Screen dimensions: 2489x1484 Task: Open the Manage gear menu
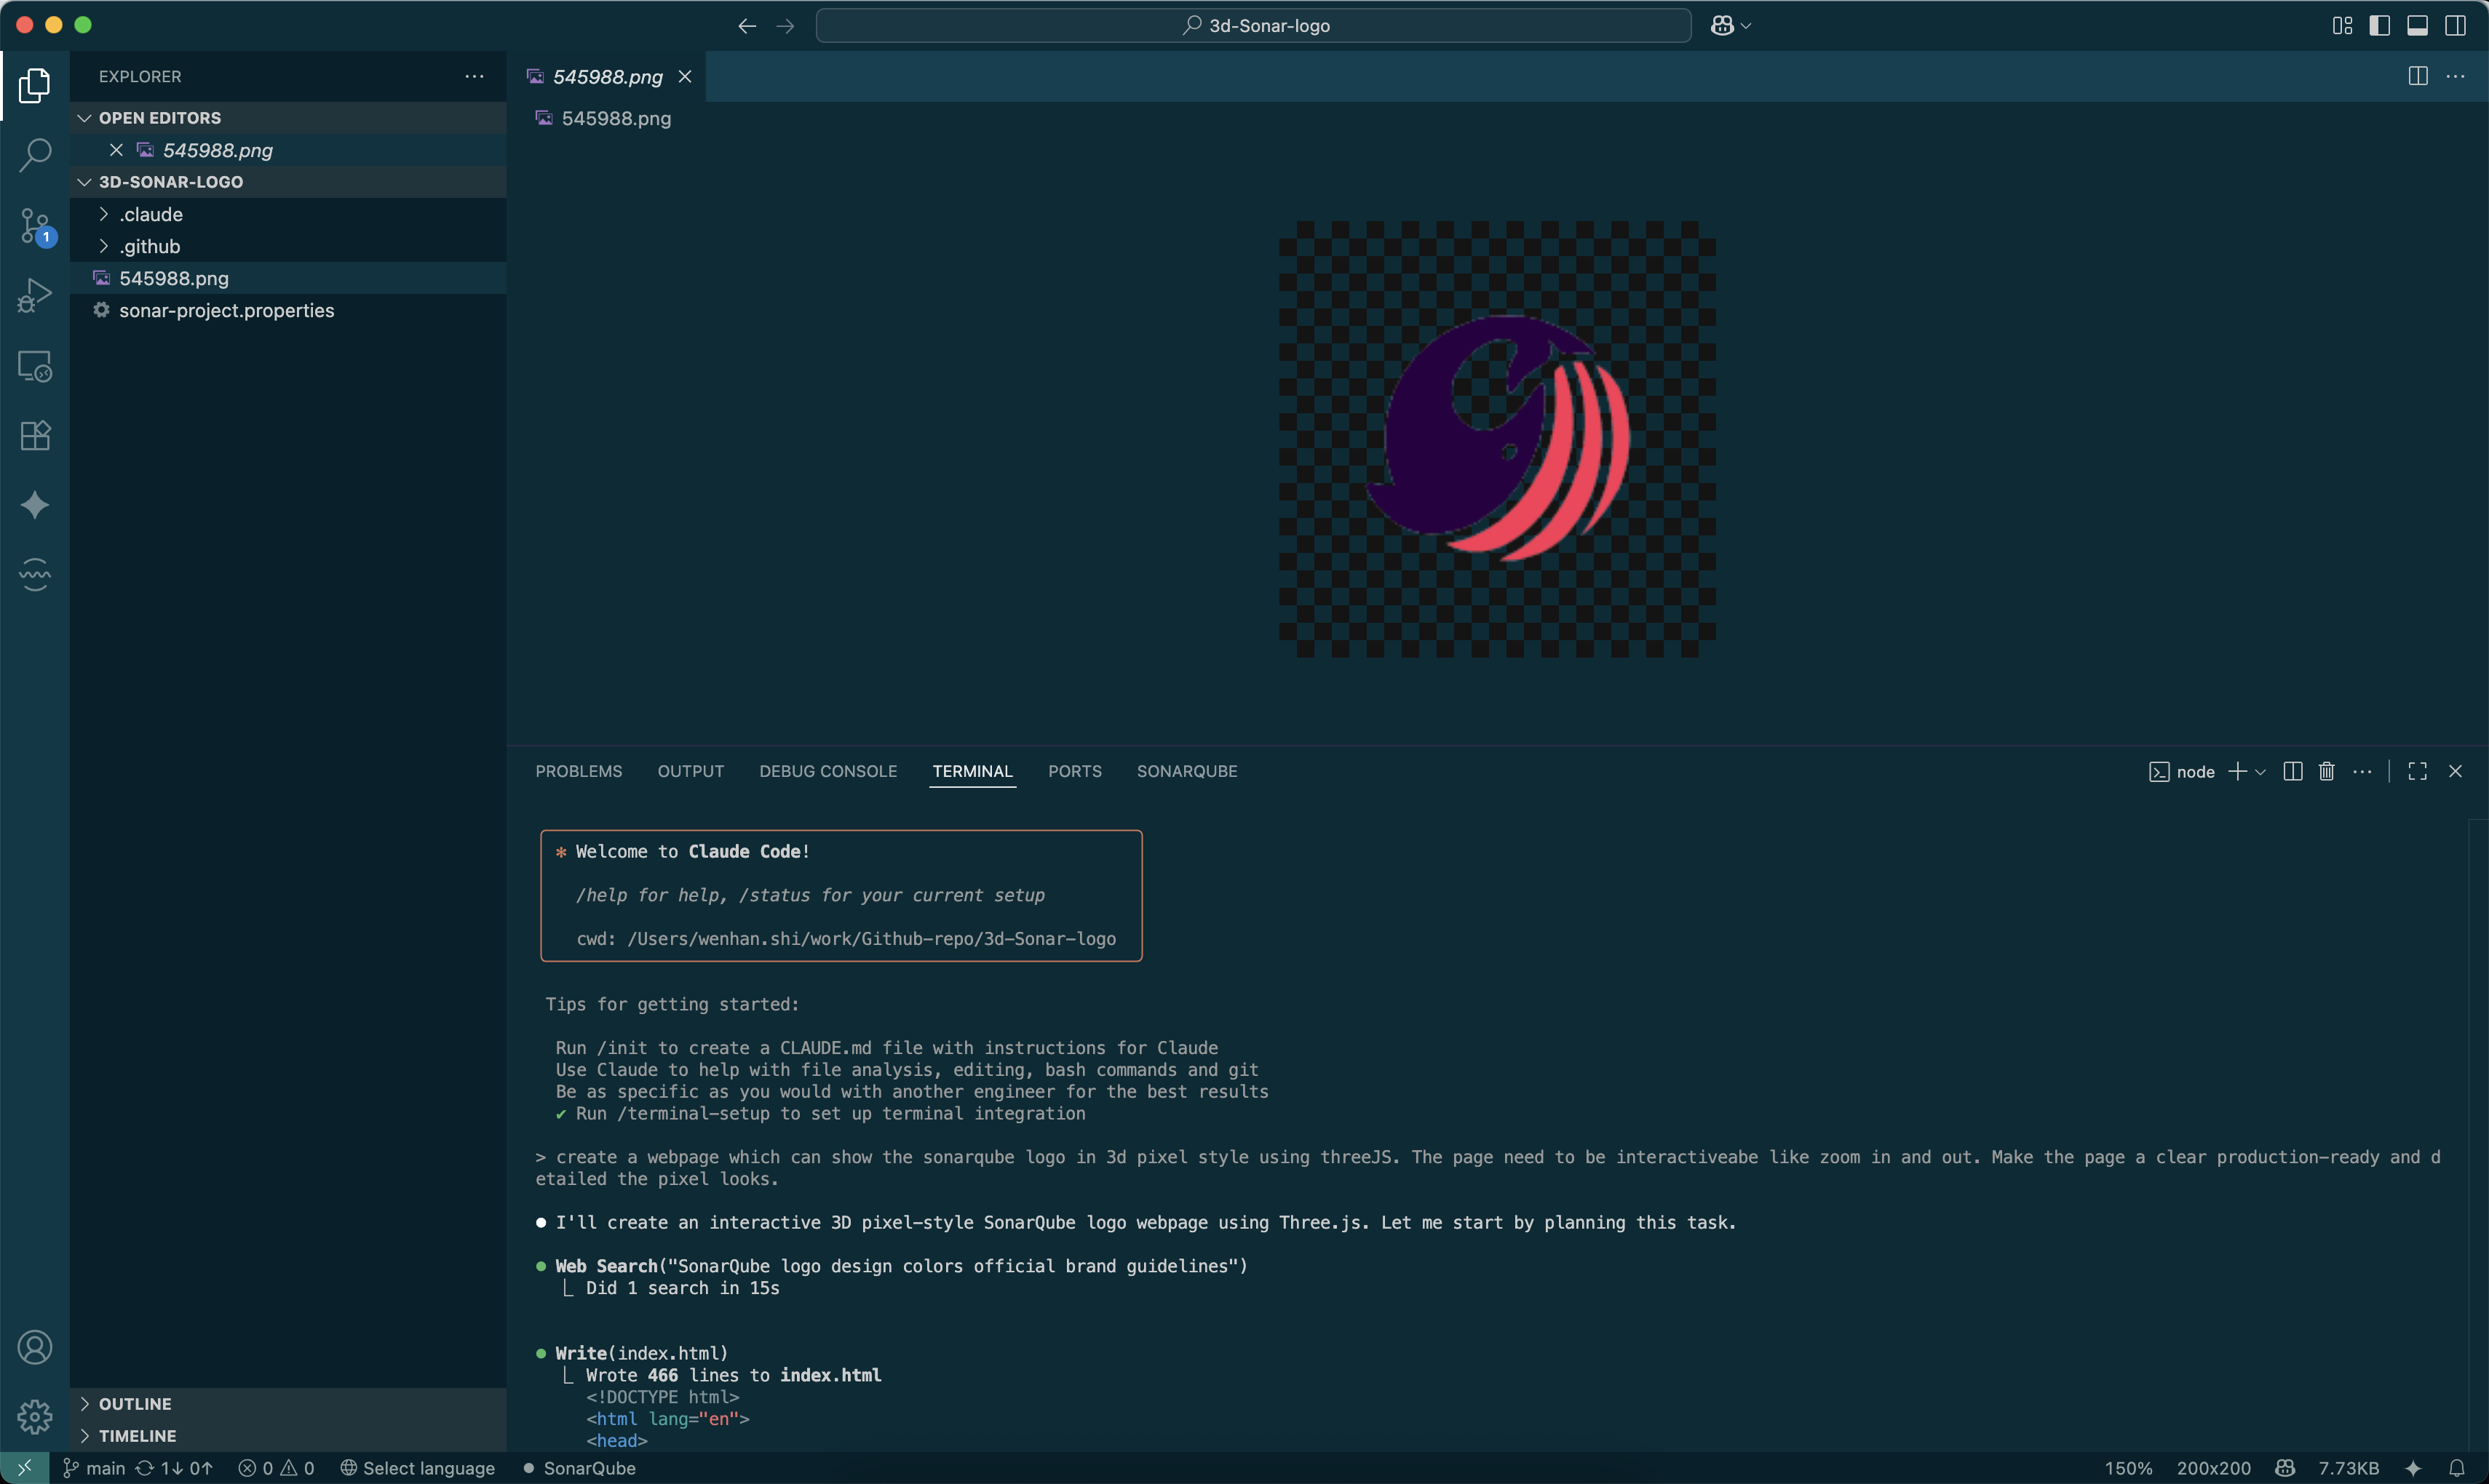35,1416
